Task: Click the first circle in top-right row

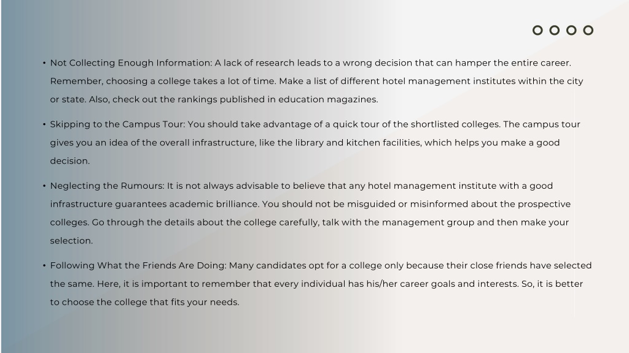Action: (x=537, y=31)
